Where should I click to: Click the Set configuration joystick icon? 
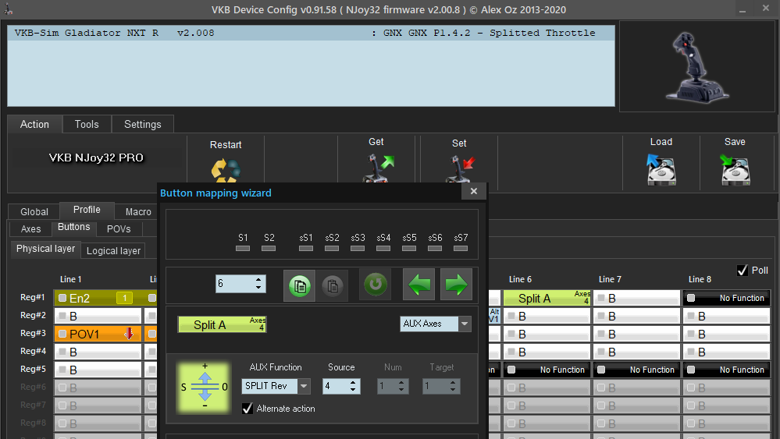[460, 169]
